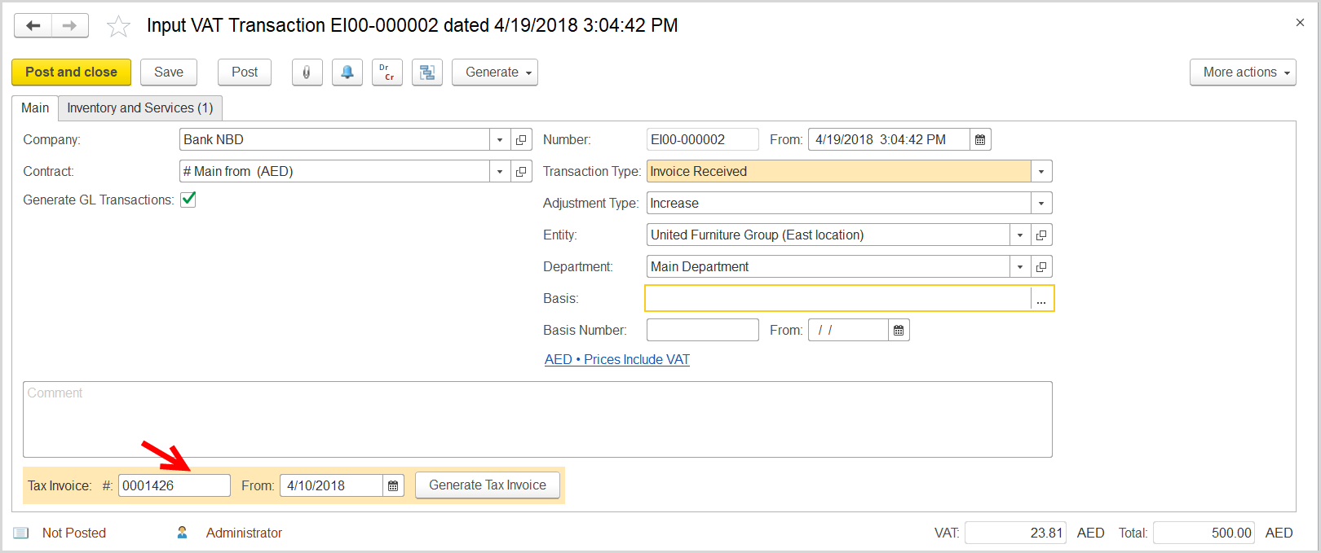This screenshot has height=553, width=1321.
Task: Click the Not Posted status icon
Action: tap(21, 533)
